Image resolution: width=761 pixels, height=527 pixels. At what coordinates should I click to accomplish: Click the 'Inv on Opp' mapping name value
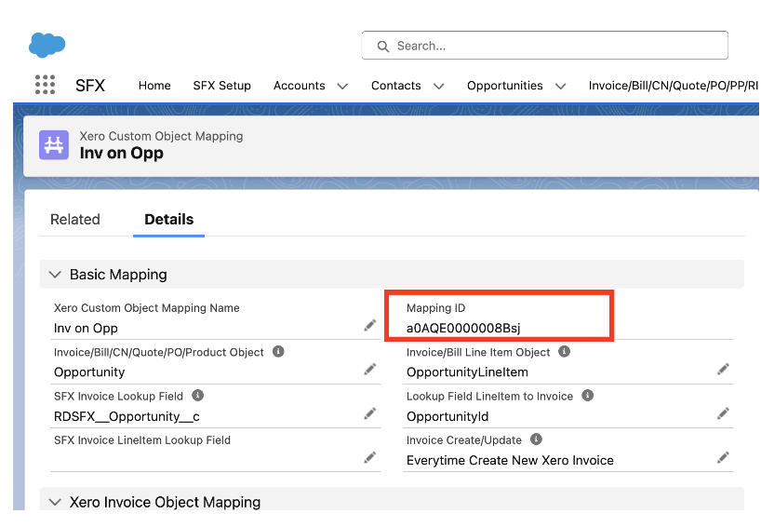86,329
